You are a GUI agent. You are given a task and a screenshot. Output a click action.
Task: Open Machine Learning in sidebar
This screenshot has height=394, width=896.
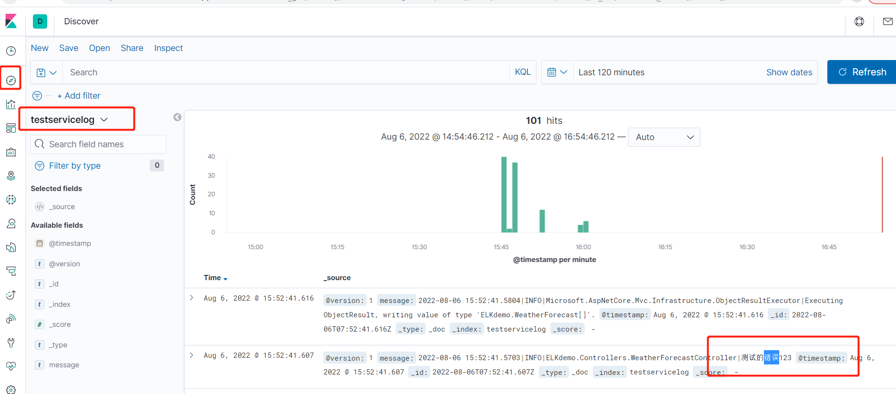tap(11, 200)
